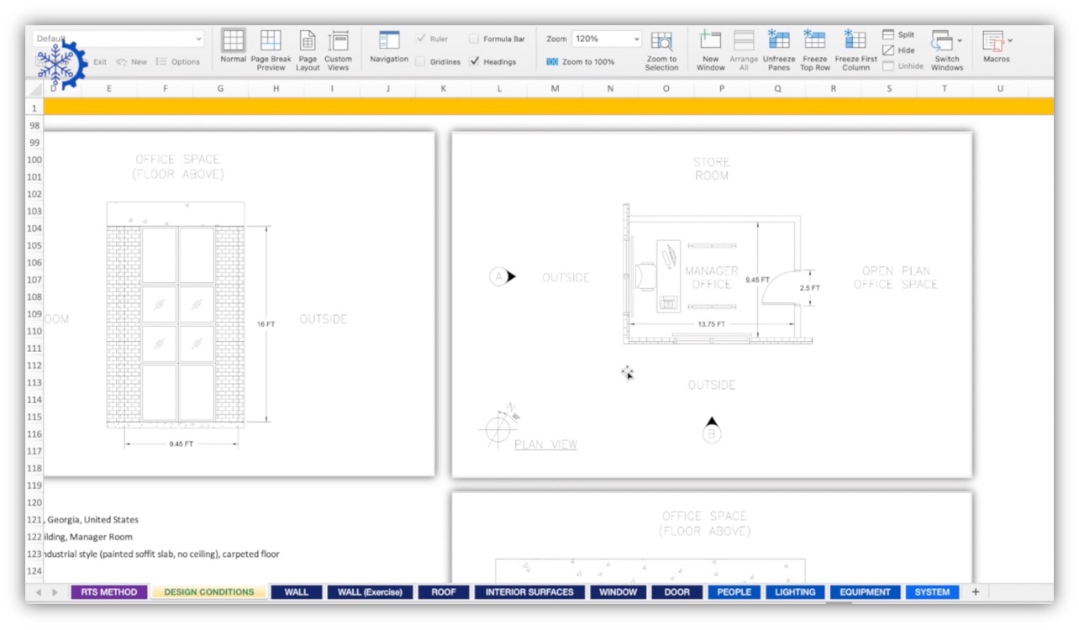Uncheck the Headings checkbox
Viewport: 1079px width, 630px height.
(x=475, y=61)
